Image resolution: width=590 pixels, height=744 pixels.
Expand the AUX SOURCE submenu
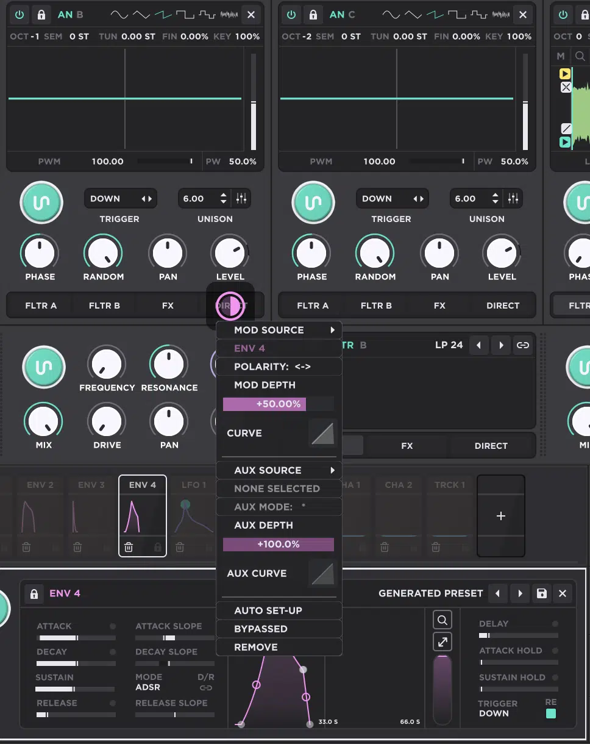point(279,470)
